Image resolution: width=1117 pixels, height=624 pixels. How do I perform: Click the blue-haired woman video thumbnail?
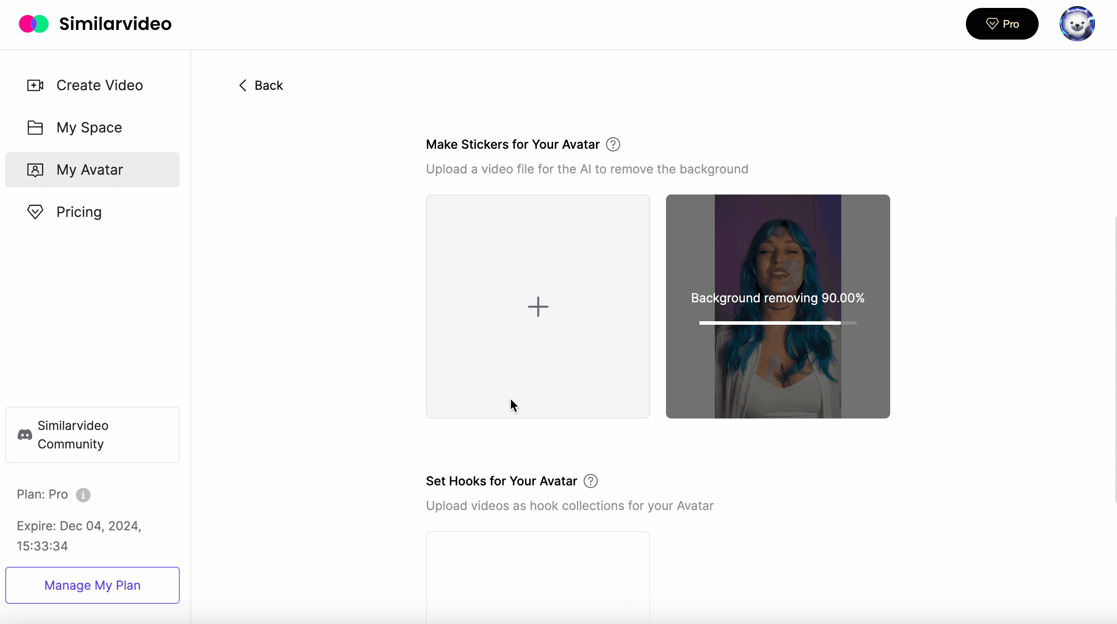coord(778,306)
